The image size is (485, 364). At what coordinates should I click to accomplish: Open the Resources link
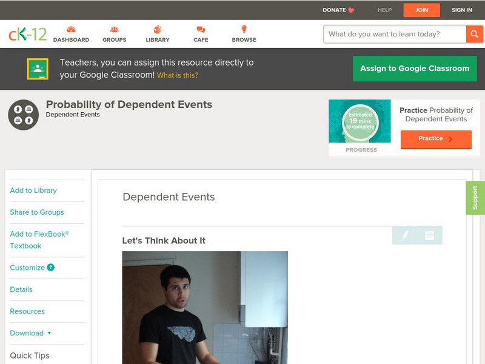[27, 311]
